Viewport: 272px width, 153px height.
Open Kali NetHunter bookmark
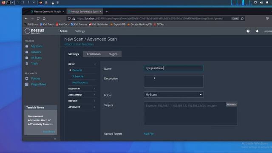coord(99,24)
